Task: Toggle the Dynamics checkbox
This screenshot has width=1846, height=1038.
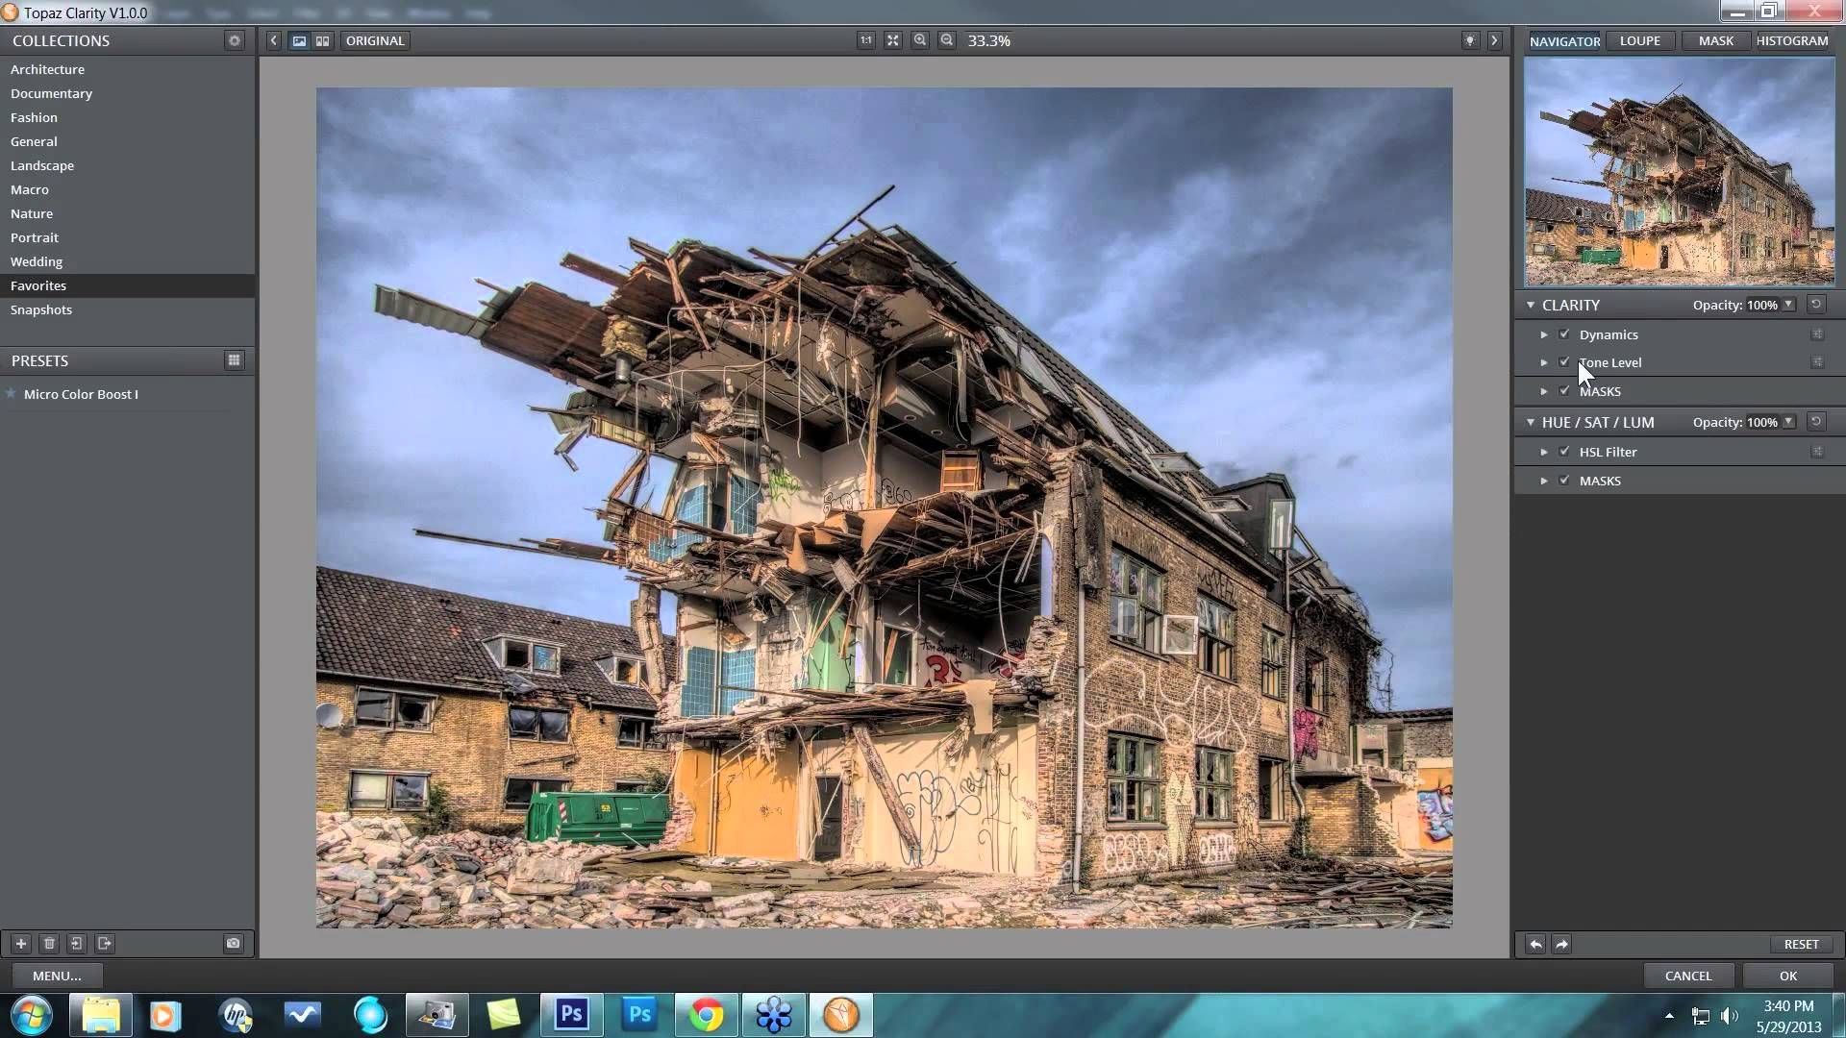Action: coord(1564,334)
